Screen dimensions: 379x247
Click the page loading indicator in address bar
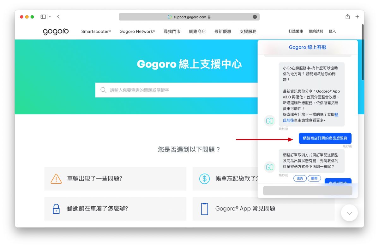pos(170,17)
